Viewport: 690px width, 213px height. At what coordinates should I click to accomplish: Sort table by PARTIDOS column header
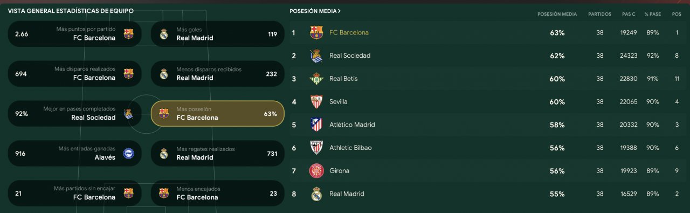tap(599, 14)
